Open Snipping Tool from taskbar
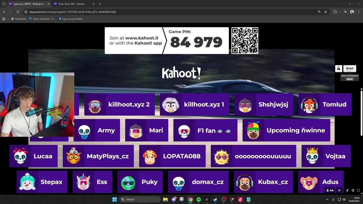This screenshot has width=363, height=204. point(182,199)
